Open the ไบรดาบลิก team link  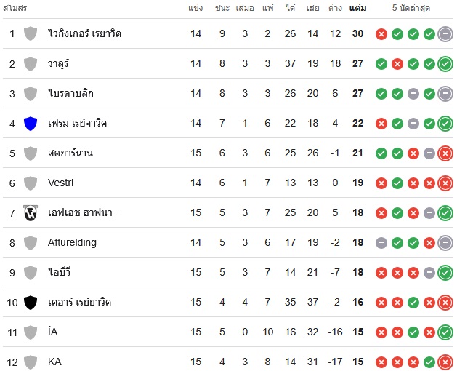pos(70,93)
